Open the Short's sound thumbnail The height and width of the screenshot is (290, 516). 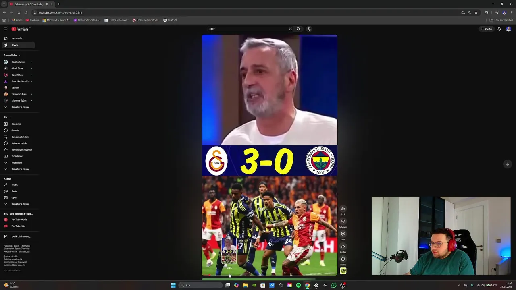tap(343, 271)
